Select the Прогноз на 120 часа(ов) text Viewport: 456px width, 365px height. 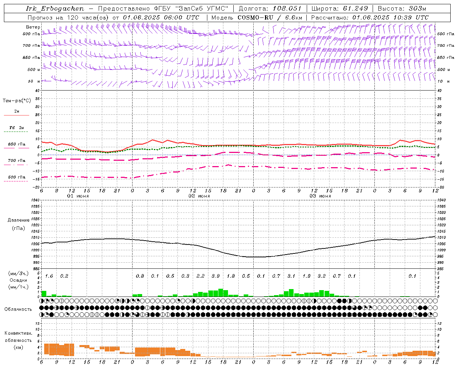coord(68,17)
